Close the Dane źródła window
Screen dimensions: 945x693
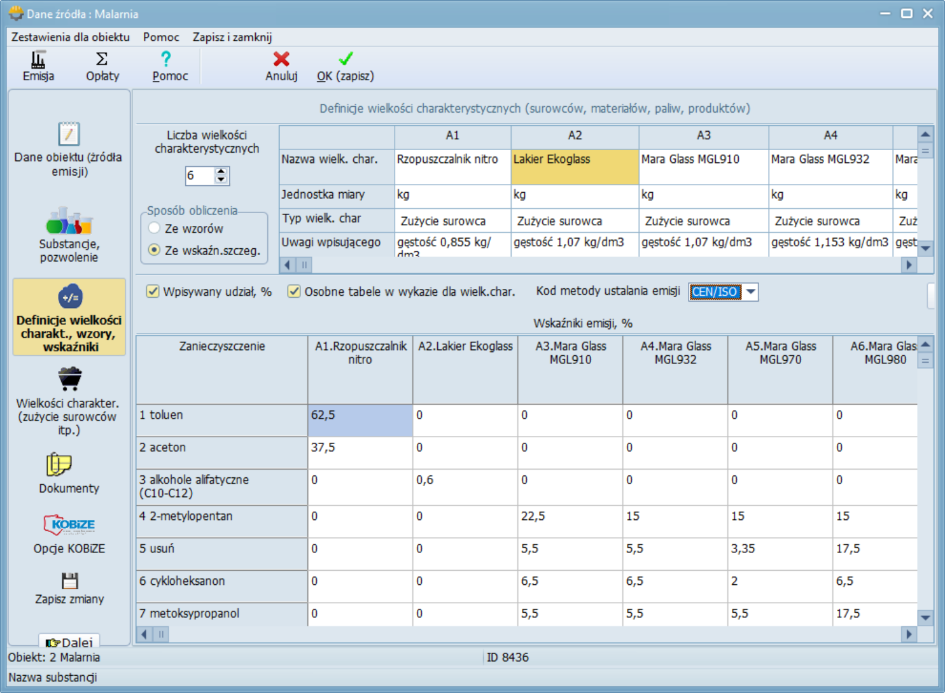(928, 13)
